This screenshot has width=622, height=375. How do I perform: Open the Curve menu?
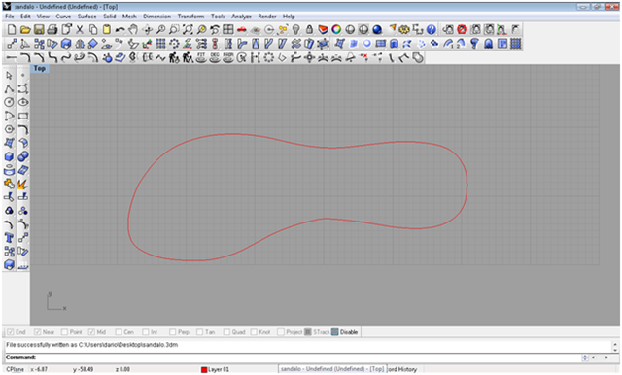tap(63, 17)
